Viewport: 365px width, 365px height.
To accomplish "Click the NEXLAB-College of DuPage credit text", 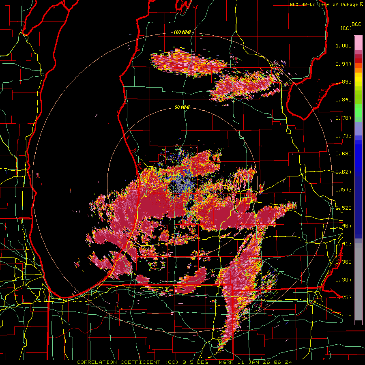I will pos(325,4).
